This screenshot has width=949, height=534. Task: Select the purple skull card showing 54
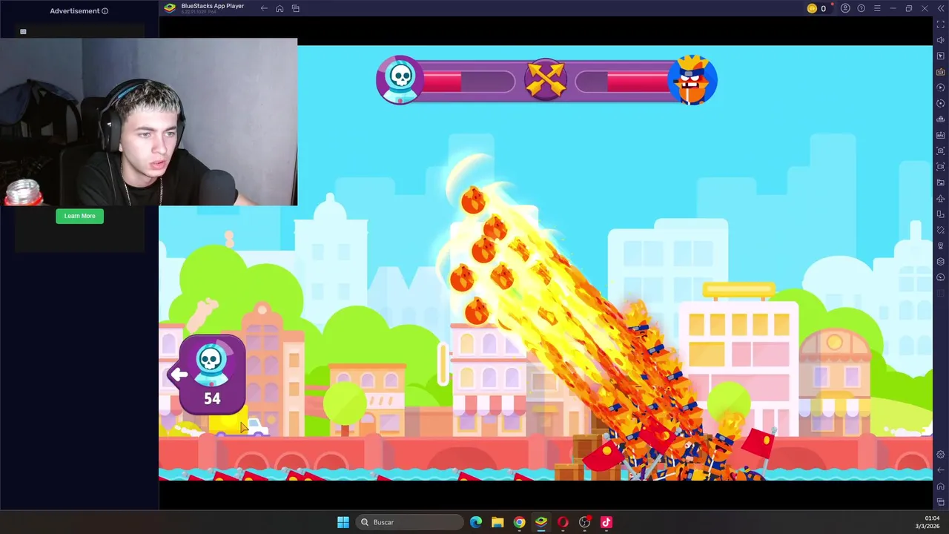[212, 374]
